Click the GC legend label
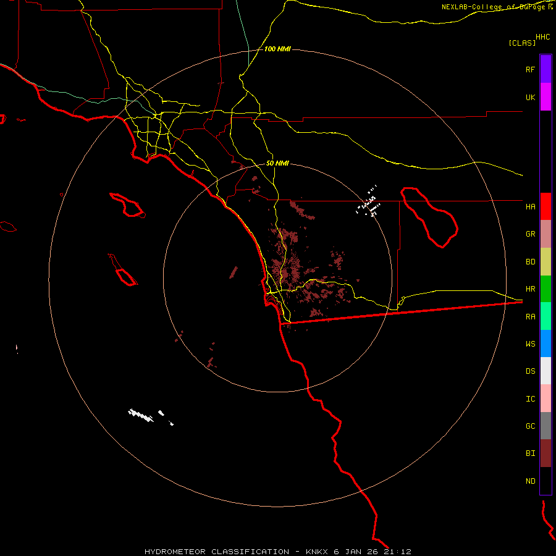The image size is (556, 556). (530, 426)
